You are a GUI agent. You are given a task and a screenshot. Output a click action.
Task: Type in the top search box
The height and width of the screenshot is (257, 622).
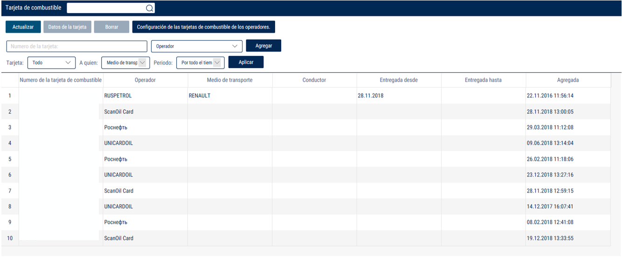(106, 8)
